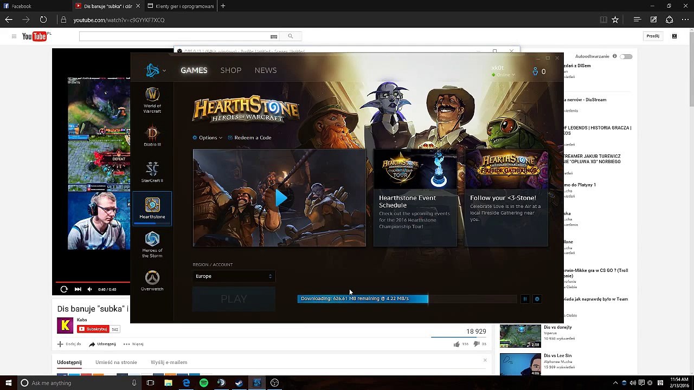This screenshot has height=390, width=694.
Task: Open Windows Start menu
Action: [8, 383]
